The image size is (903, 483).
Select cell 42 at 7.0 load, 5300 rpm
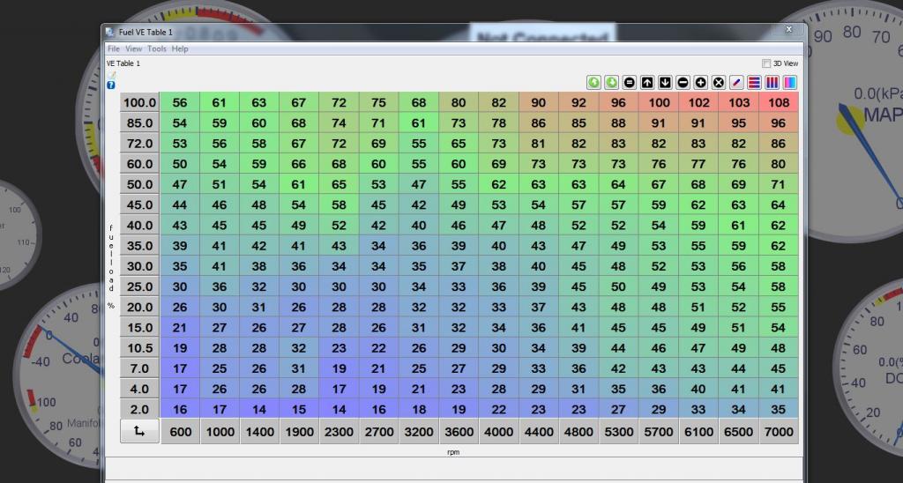[x=618, y=368]
